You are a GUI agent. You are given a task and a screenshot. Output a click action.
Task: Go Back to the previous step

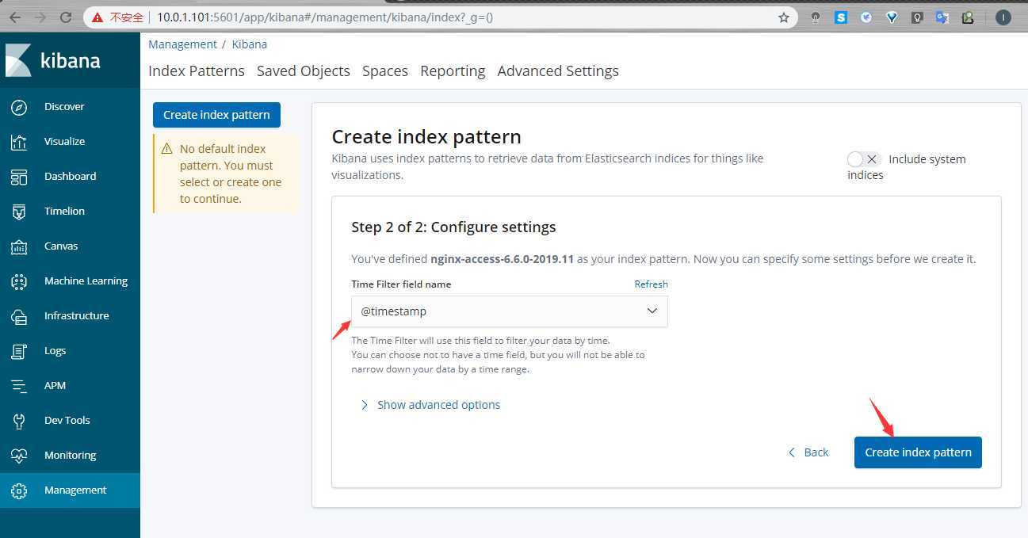point(808,452)
